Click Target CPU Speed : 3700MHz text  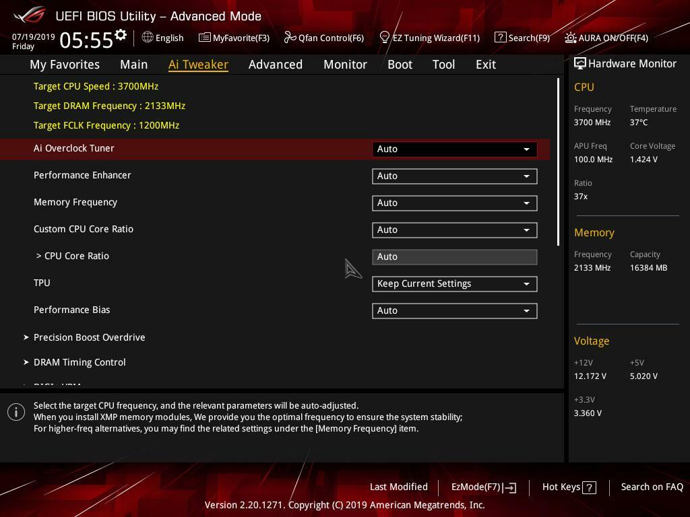point(96,86)
